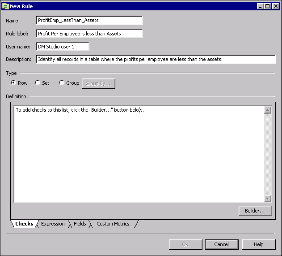The image size is (282, 256).
Task: Click into the Name text field
Action: [x=89, y=20]
